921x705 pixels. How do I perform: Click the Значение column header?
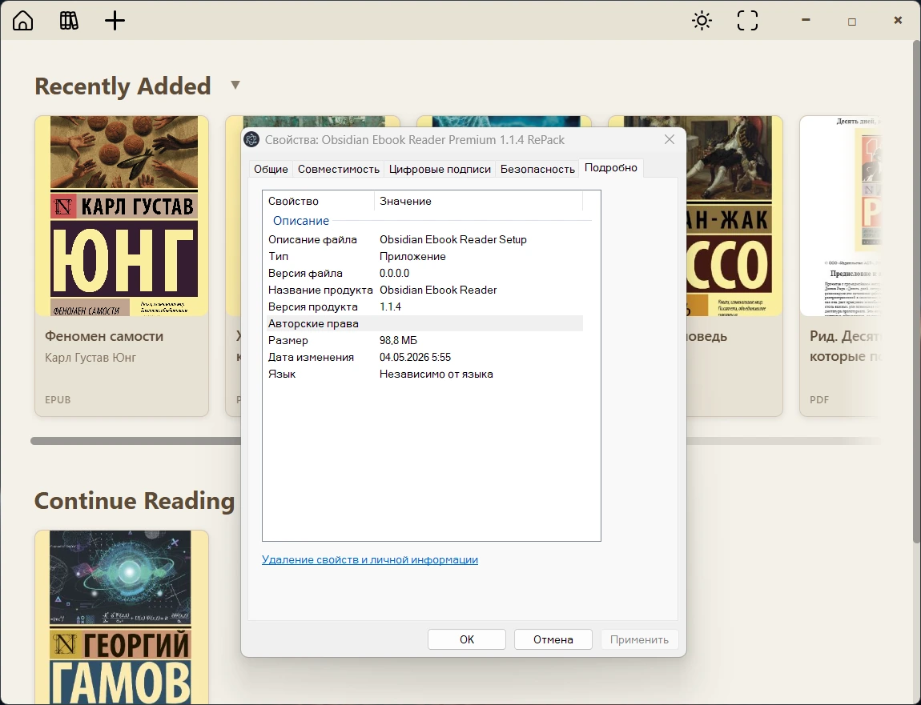coord(478,201)
